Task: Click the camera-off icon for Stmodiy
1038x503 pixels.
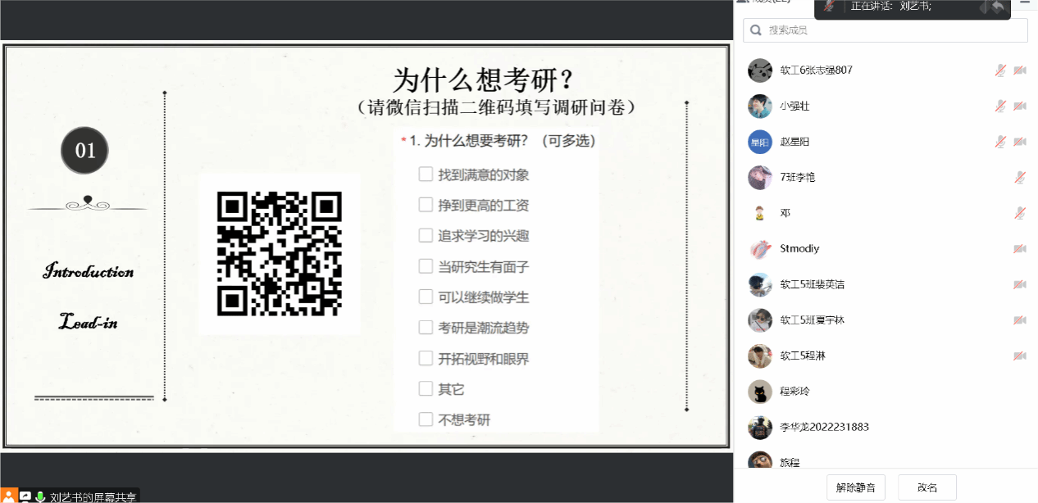Action: pyautogui.click(x=1020, y=249)
